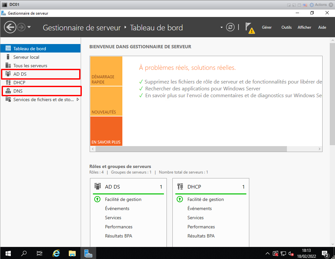This screenshot has height=259, width=335.
Task: Open Serveur local in the sidebar
Action: coord(26,57)
